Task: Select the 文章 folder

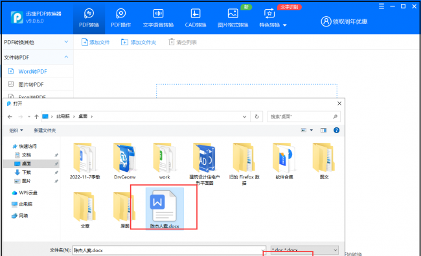Action: pyautogui.click(x=85, y=211)
